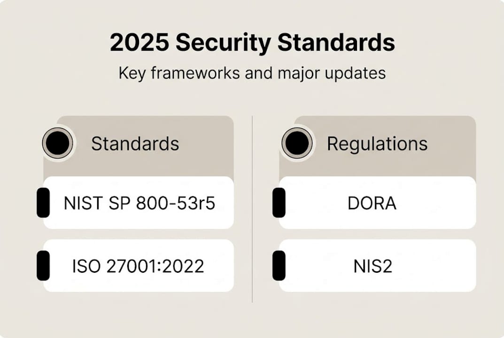Click the black marker beside NIST SP 800-53r5
Image resolution: width=504 pixels, height=338 pixels.
point(43,203)
